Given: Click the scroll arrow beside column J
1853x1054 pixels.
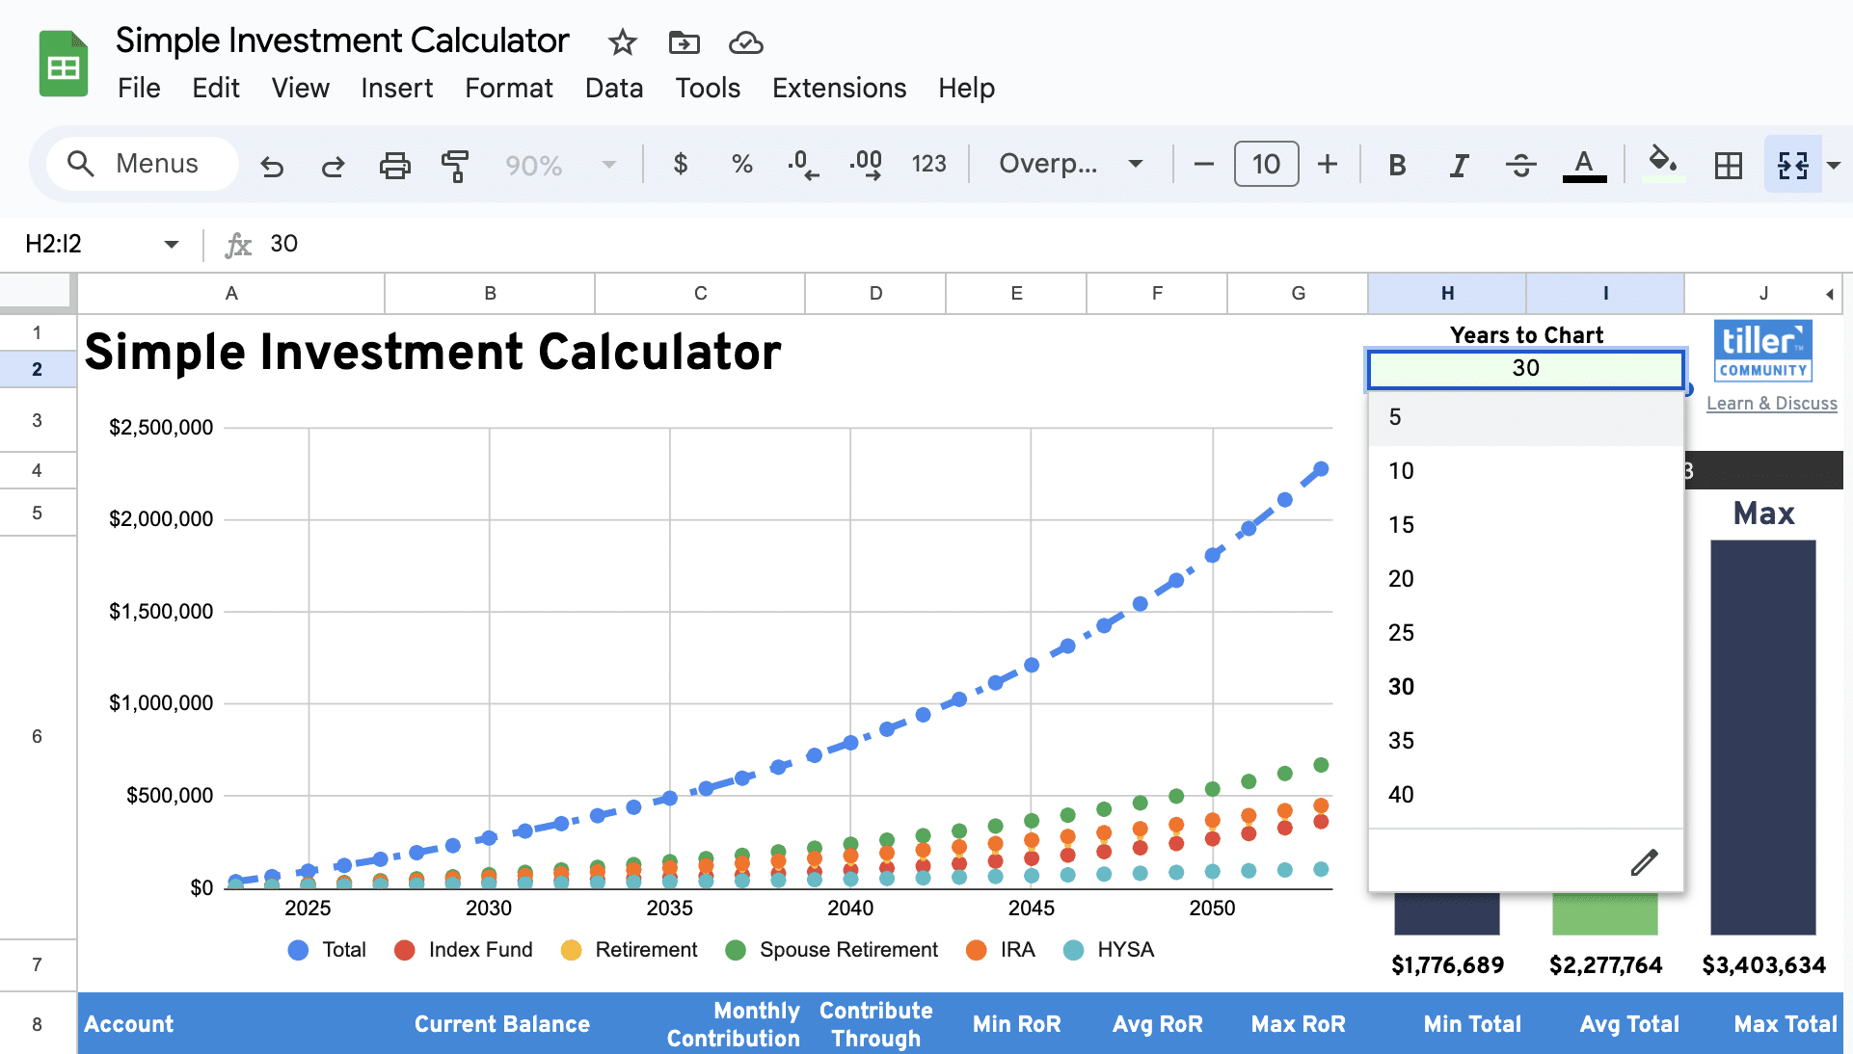Looking at the screenshot, I should coord(1829,294).
